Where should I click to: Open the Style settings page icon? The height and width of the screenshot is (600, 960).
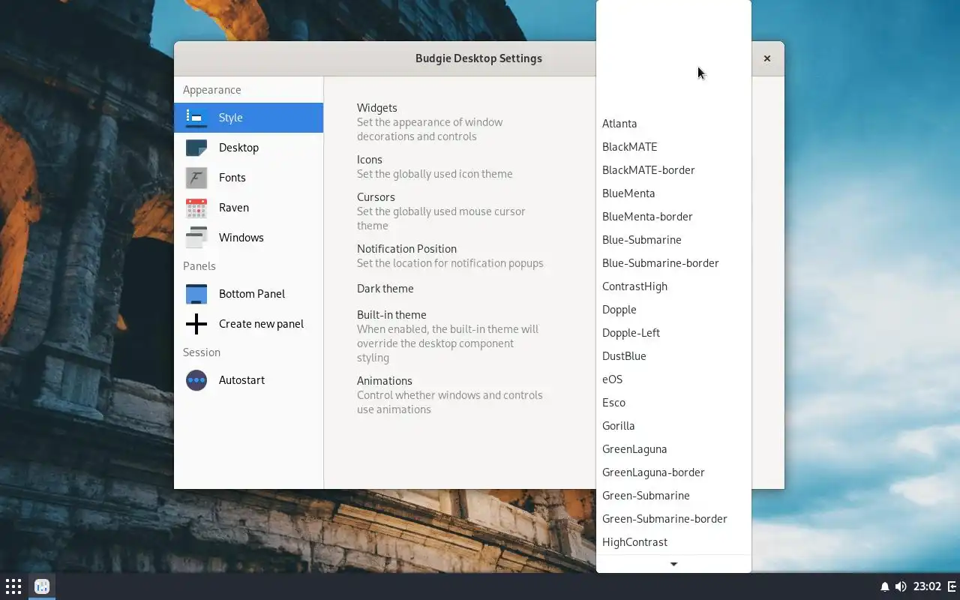pos(196,118)
